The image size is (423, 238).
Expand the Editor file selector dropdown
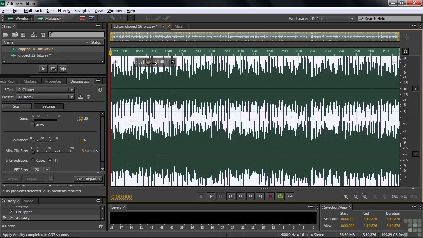pyautogui.click(x=163, y=26)
